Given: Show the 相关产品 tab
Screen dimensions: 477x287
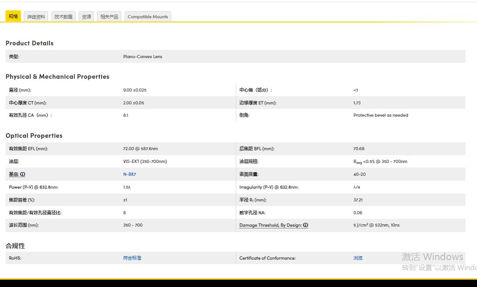Looking at the screenshot, I should pyautogui.click(x=109, y=17).
